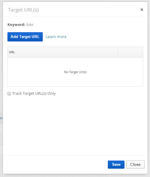This screenshot has height=177, width=150.
Task: Click the Target URL(s) dialog title
Action: click(x=23, y=10)
